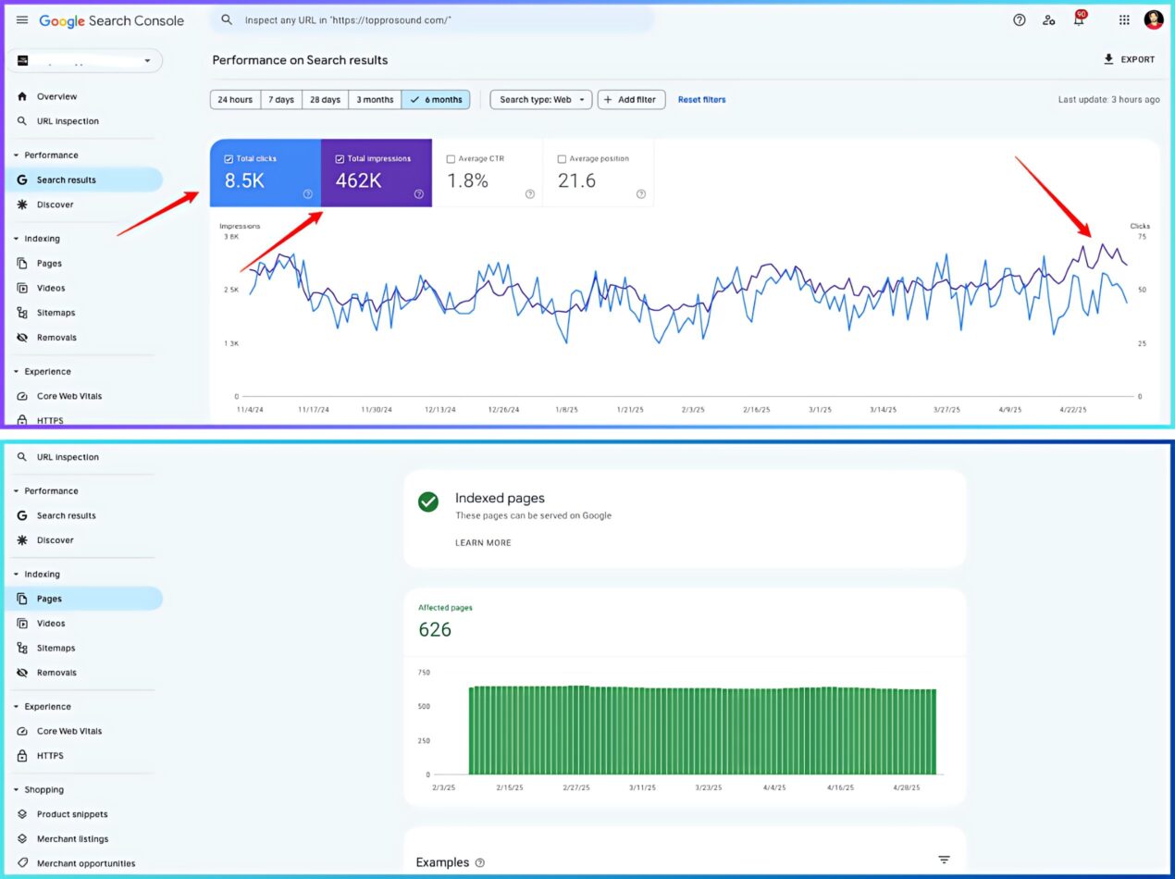Enable the Average position checkbox
Viewport: 1175px width, 879px height.
tap(562, 159)
